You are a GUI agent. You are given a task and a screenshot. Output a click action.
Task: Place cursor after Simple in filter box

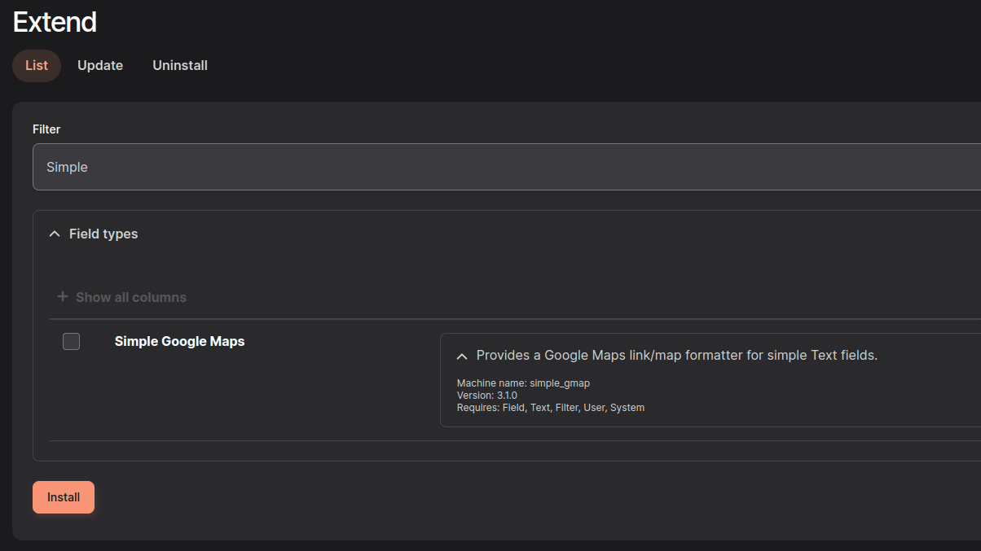pyautogui.click(x=89, y=167)
